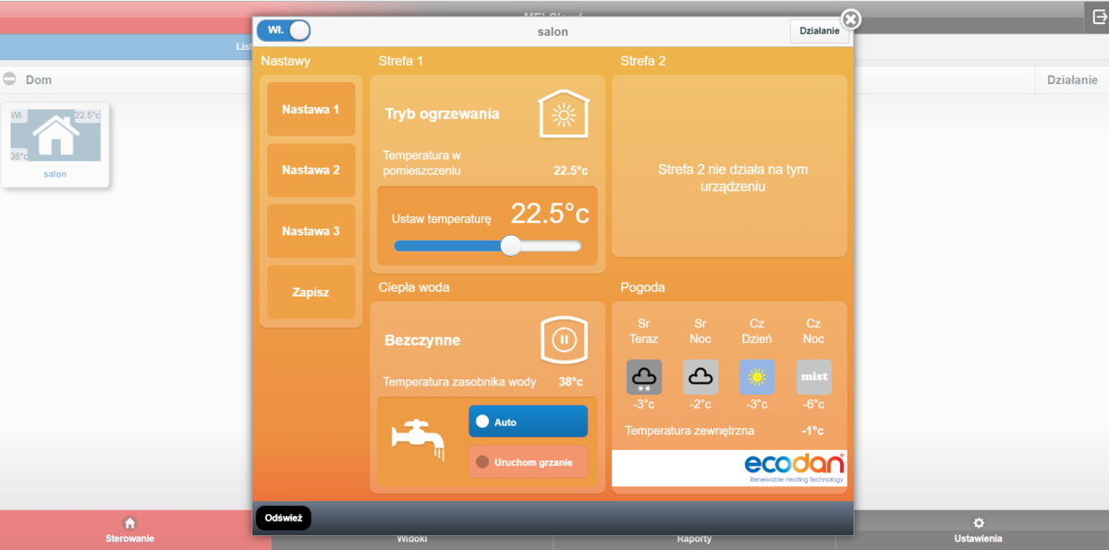The image size is (1109, 550).
Task: Click the heating mode house-sun icon
Action: pos(563,114)
